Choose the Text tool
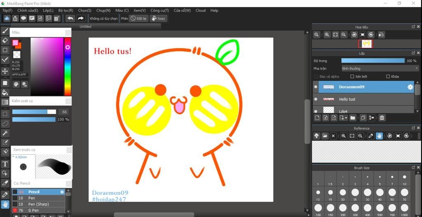This screenshot has height=217, width=422. click(x=5, y=164)
